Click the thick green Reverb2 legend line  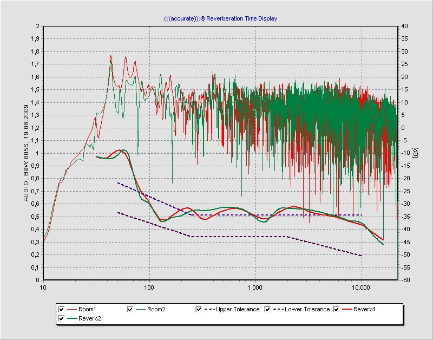point(71,319)
